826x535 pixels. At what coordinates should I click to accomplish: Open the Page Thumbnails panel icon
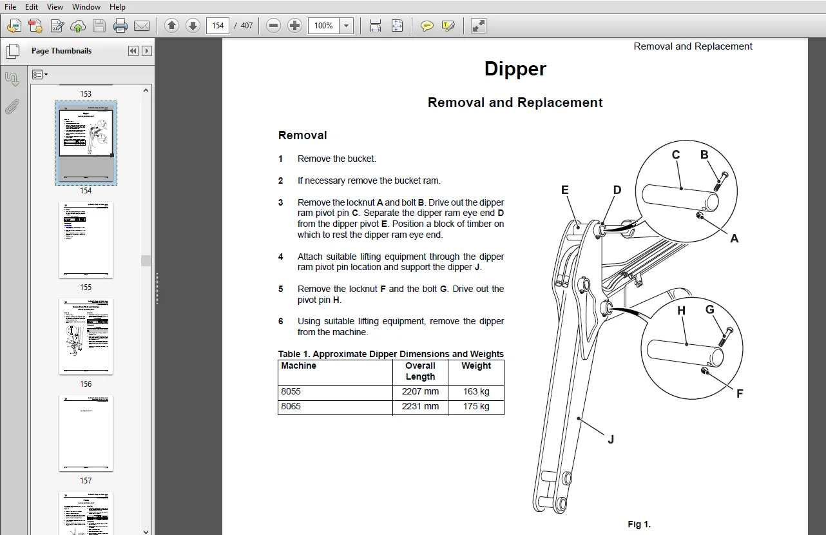click(12, 52)
